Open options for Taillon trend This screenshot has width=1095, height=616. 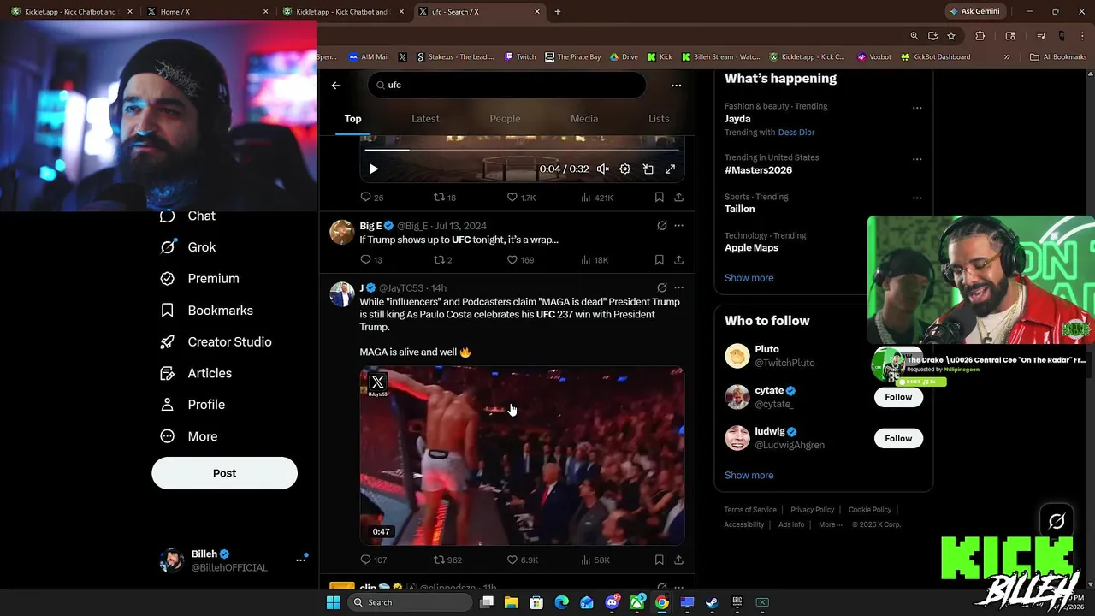pyautogui.click(x=917, y=198)
